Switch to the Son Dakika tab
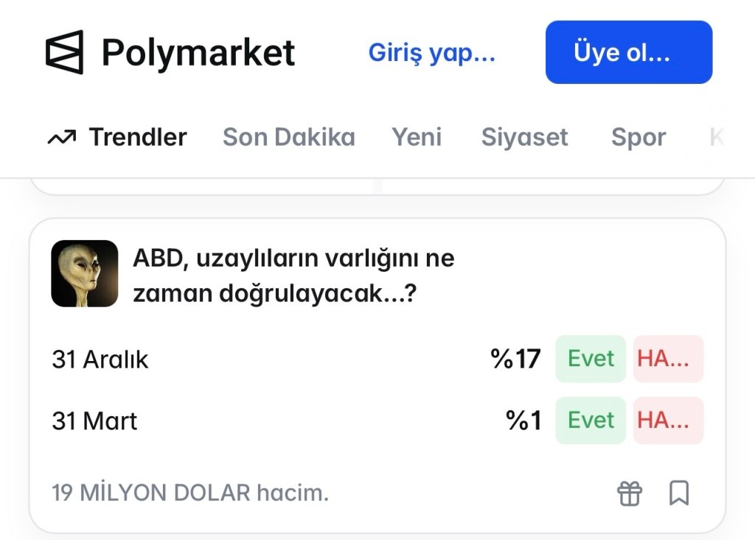The image size is (755, 540). 288,137
